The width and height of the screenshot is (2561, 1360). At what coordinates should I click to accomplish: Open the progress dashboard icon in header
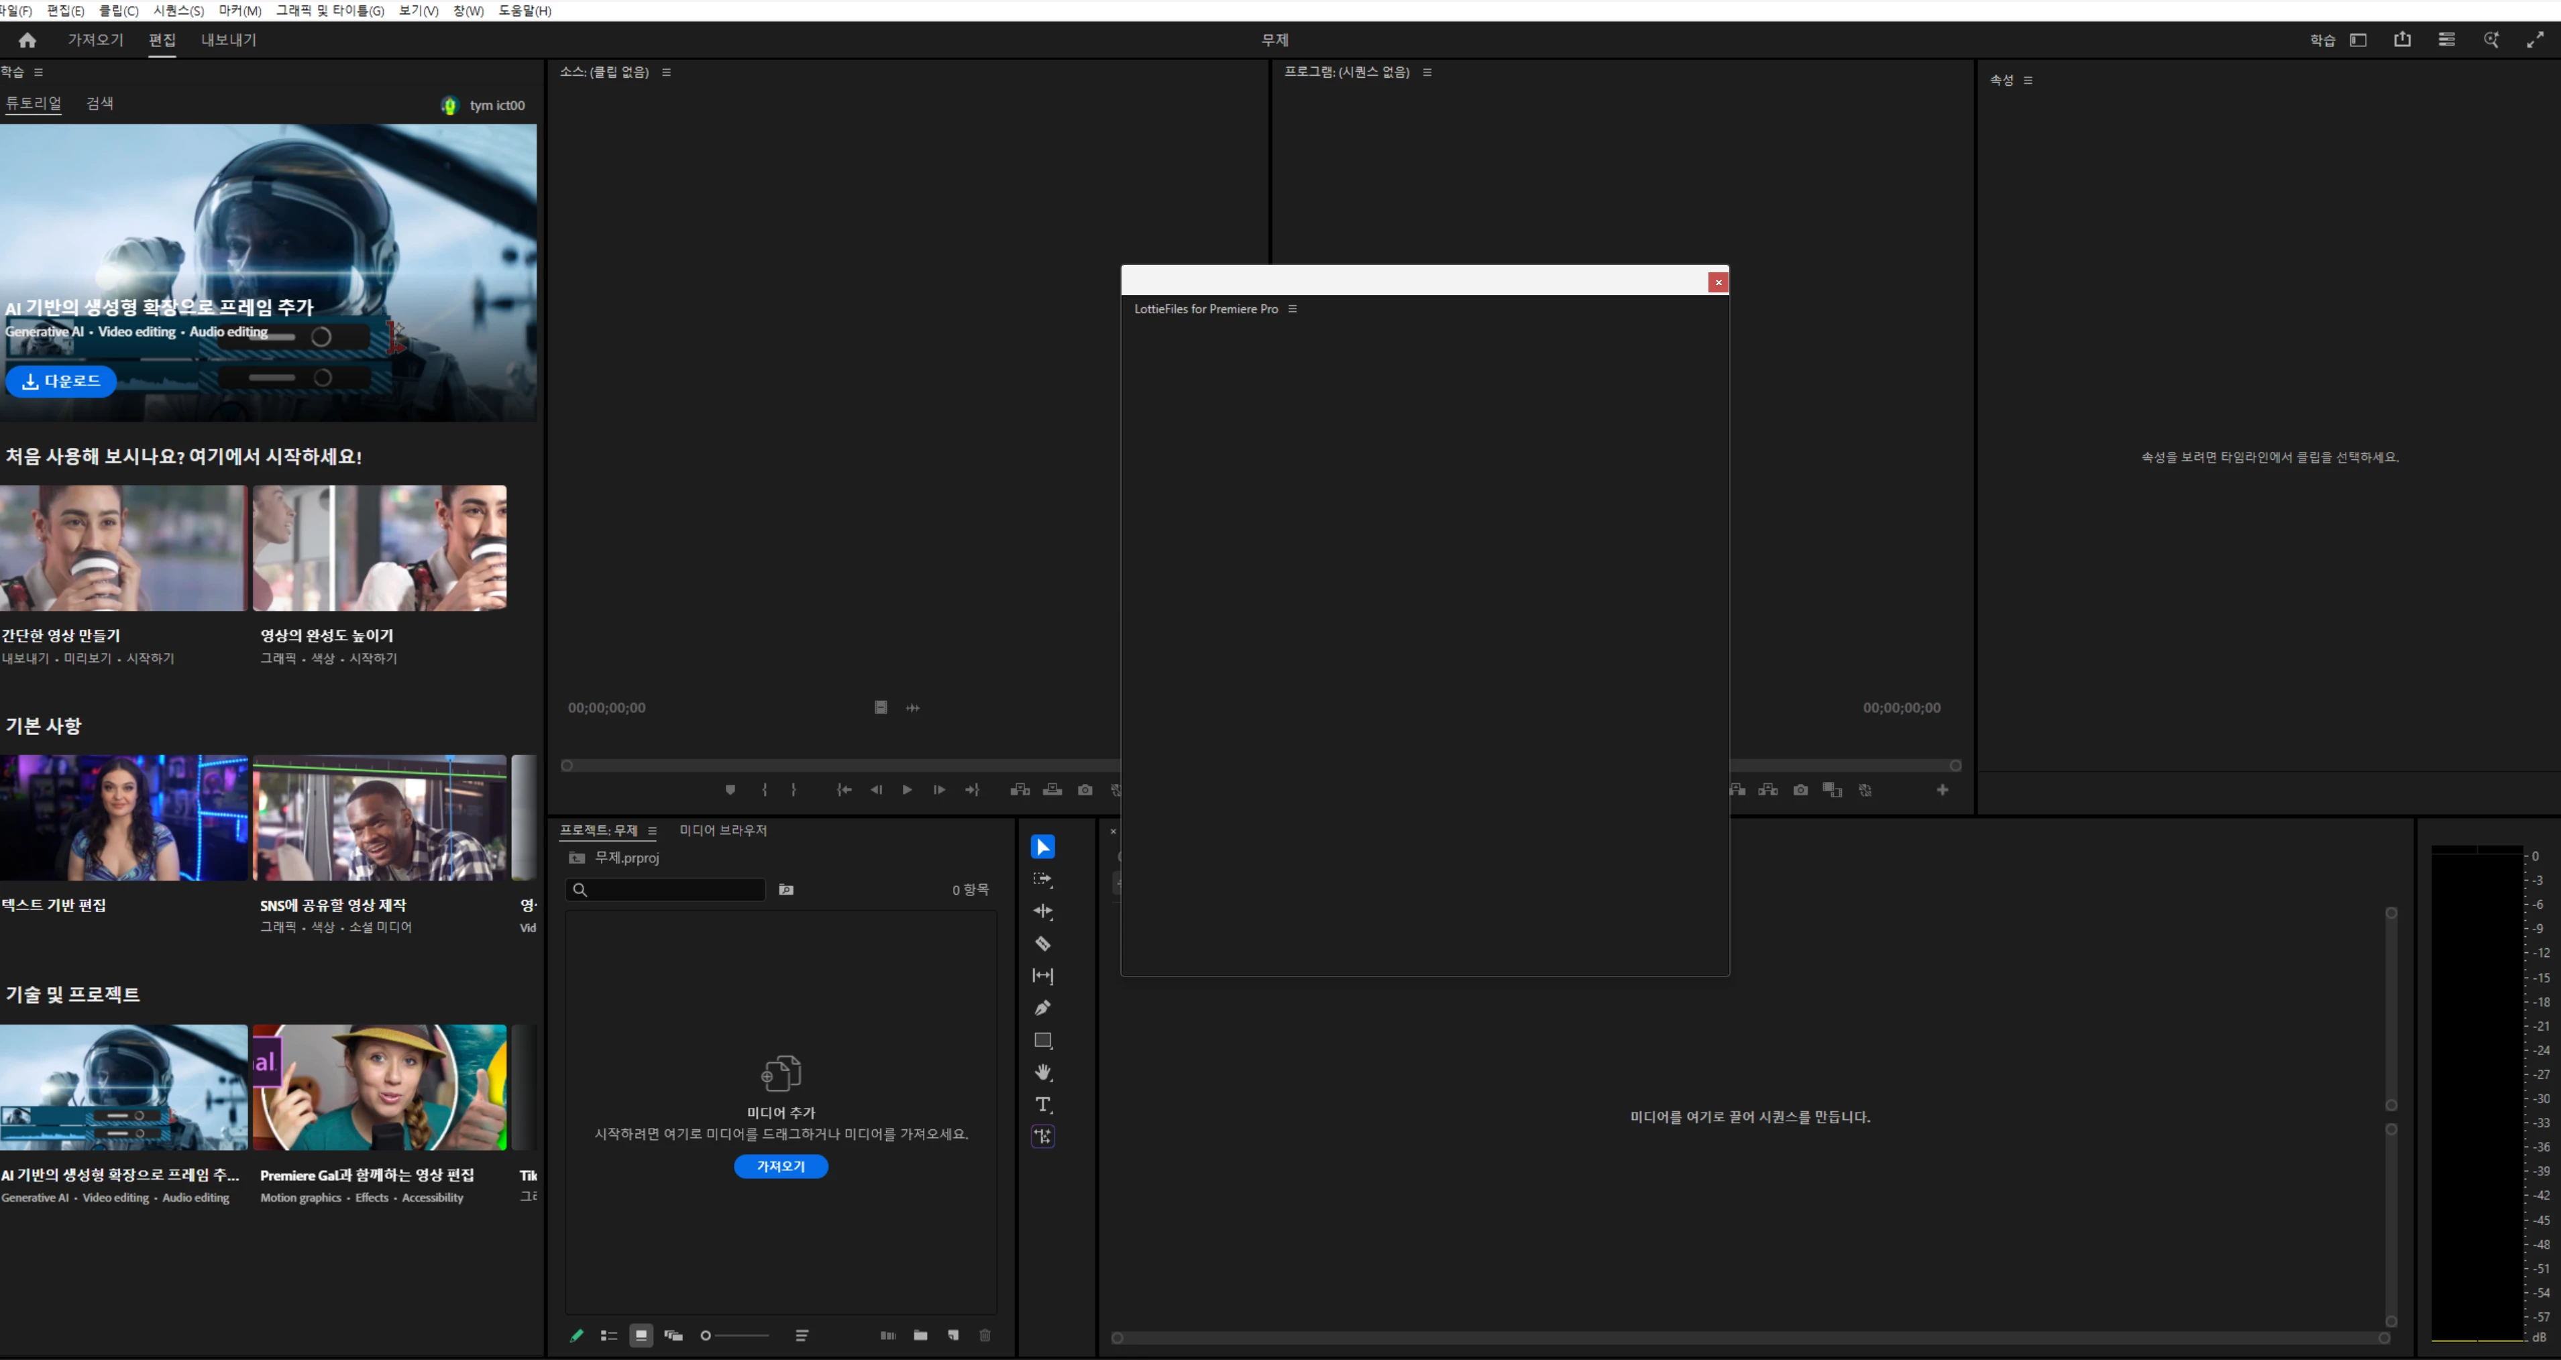pos(2447,40)
